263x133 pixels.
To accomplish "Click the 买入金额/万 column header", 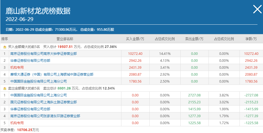I will (x=135, y=39).
